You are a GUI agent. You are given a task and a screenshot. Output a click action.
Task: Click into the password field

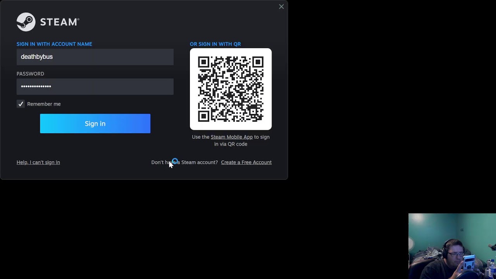click(95, 86)
